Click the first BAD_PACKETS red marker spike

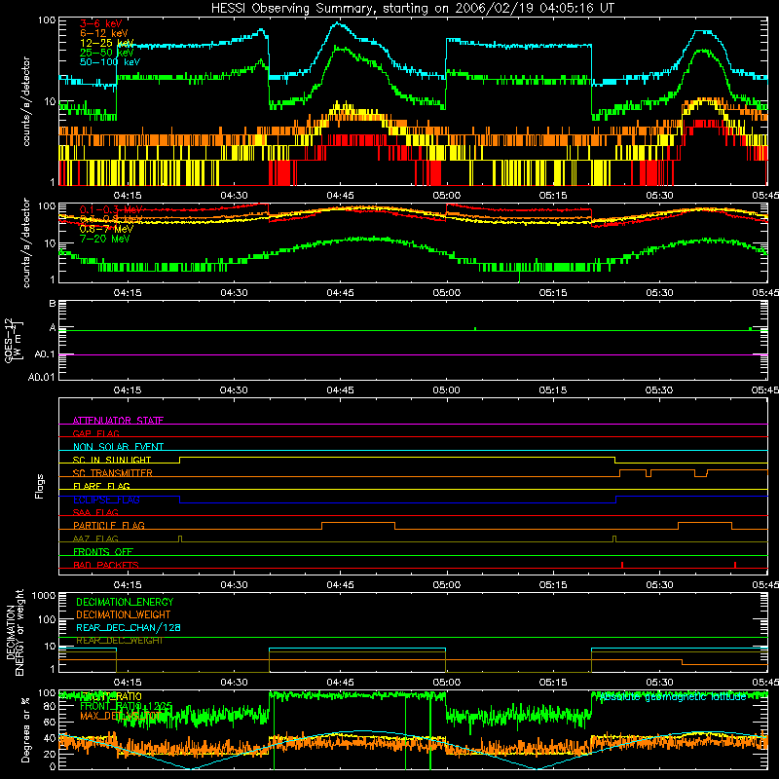tap(622, 565)
